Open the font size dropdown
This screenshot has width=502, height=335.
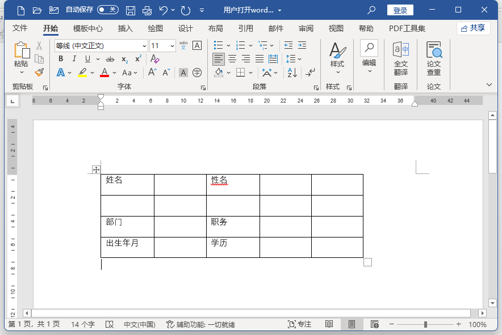(172, 46)
